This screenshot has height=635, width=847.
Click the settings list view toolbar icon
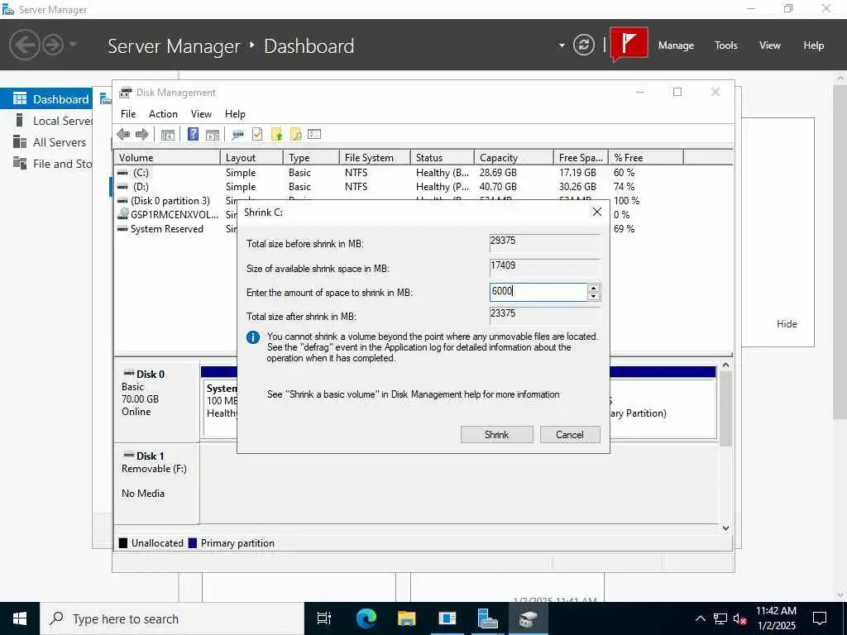point(314,134)
